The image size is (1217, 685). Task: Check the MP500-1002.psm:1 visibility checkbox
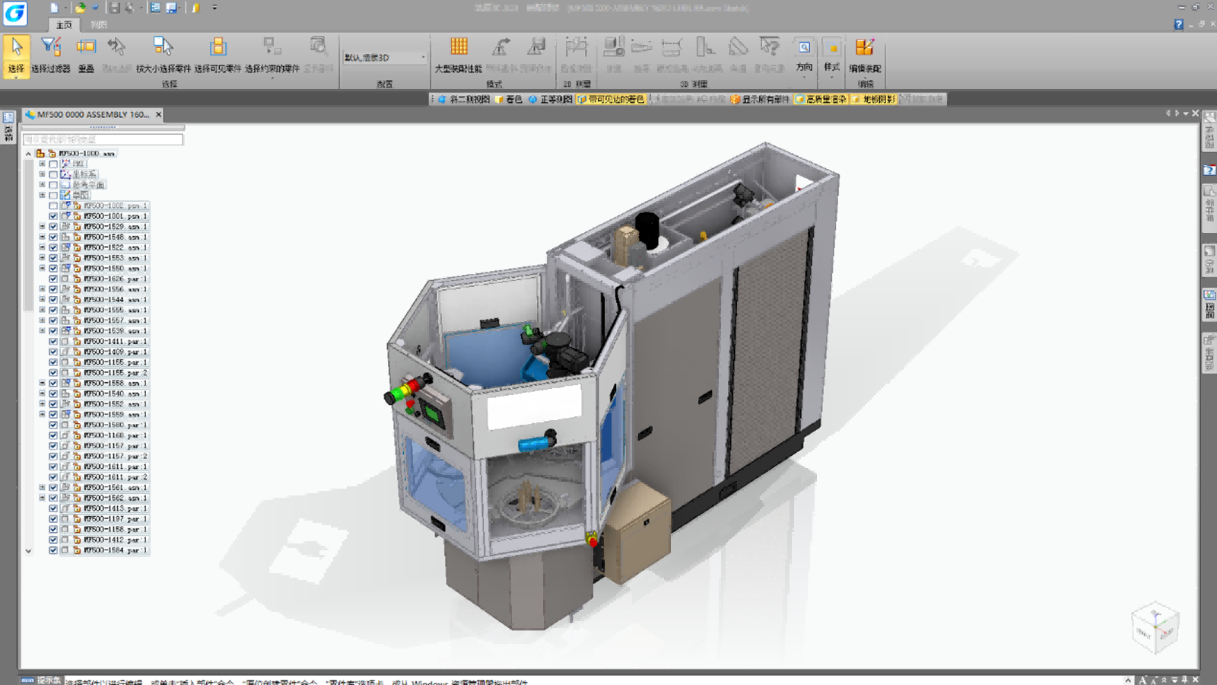pos(53,205)
